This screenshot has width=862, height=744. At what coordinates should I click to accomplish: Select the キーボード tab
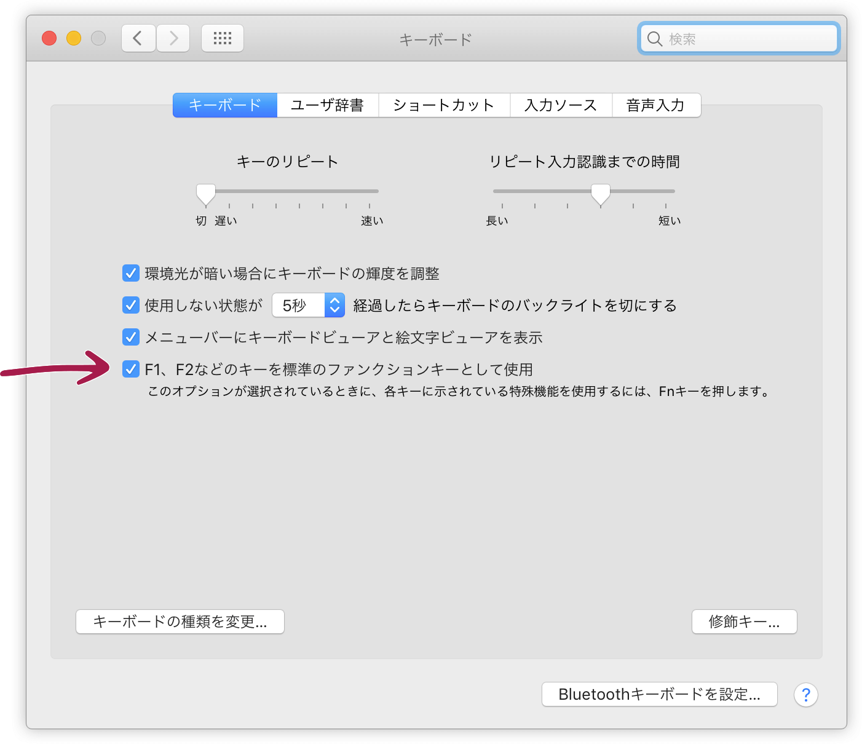[225, 105]
